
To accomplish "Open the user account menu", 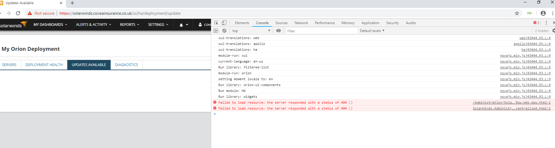I will pos(204,25).
